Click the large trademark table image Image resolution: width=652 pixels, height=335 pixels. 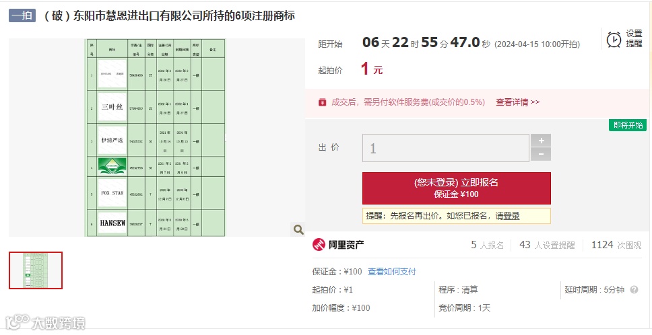[x=155, y=137]
